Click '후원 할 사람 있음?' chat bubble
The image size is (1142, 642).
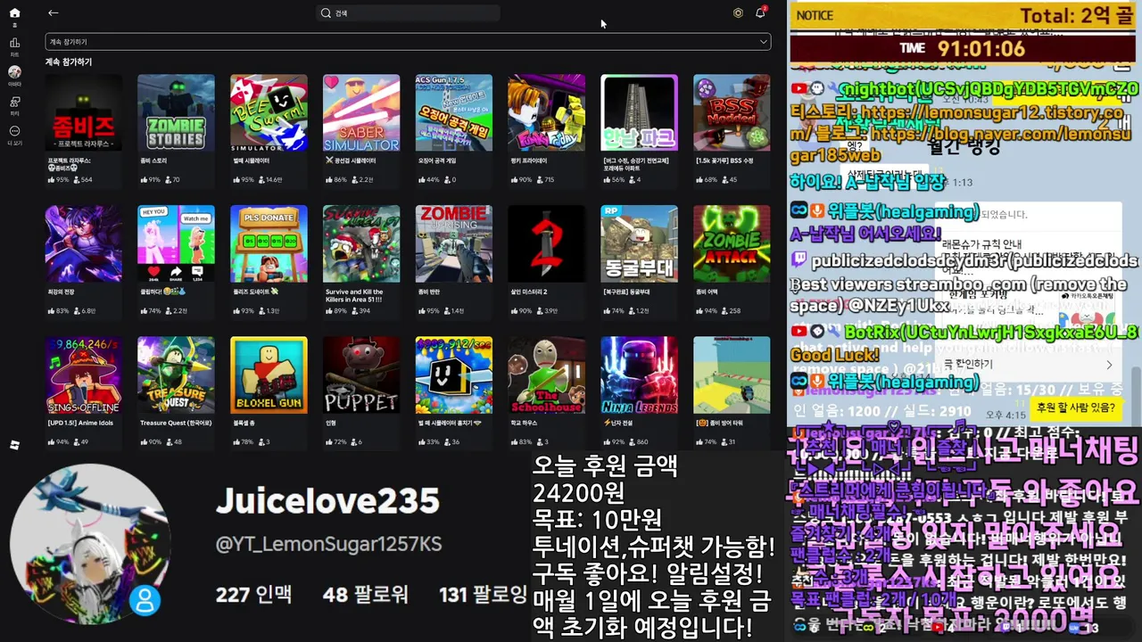[1076, 407]
